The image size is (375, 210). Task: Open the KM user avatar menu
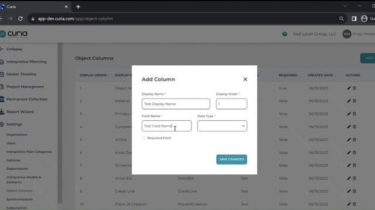click(x=347, y=34)
